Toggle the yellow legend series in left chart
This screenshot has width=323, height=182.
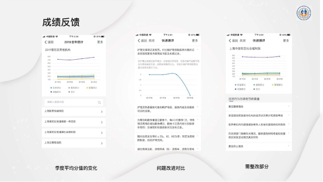coord(92,88)
